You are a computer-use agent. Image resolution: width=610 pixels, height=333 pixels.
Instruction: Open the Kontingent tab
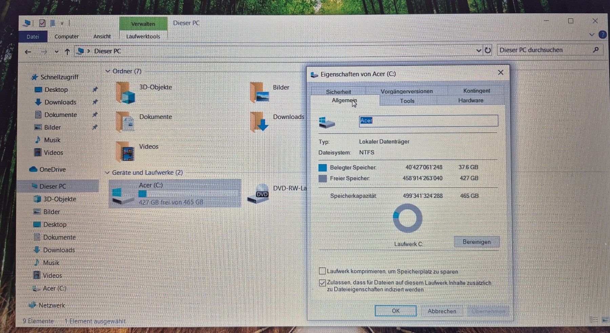[476, 91]
